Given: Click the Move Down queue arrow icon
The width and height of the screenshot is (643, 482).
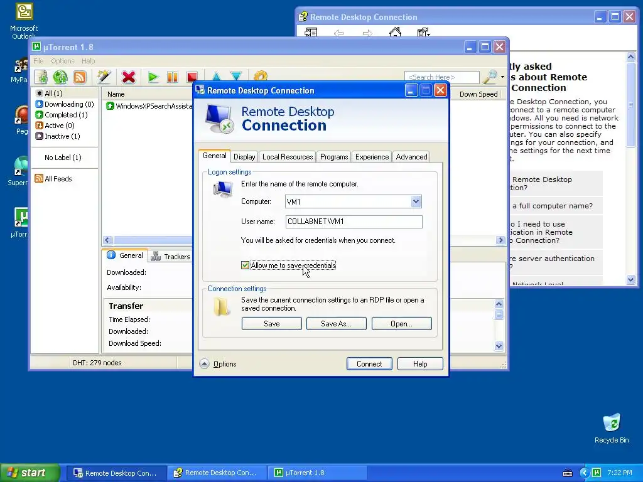Looking at the screenshot, I should pyautogui.click(x=236, y=77).
